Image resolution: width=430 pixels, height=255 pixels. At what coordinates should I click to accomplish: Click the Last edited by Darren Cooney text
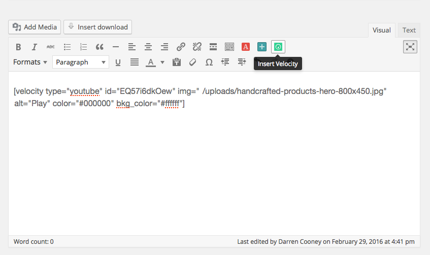326,242
